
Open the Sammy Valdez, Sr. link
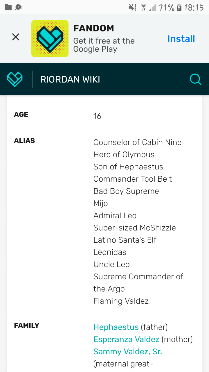(127, 352)
